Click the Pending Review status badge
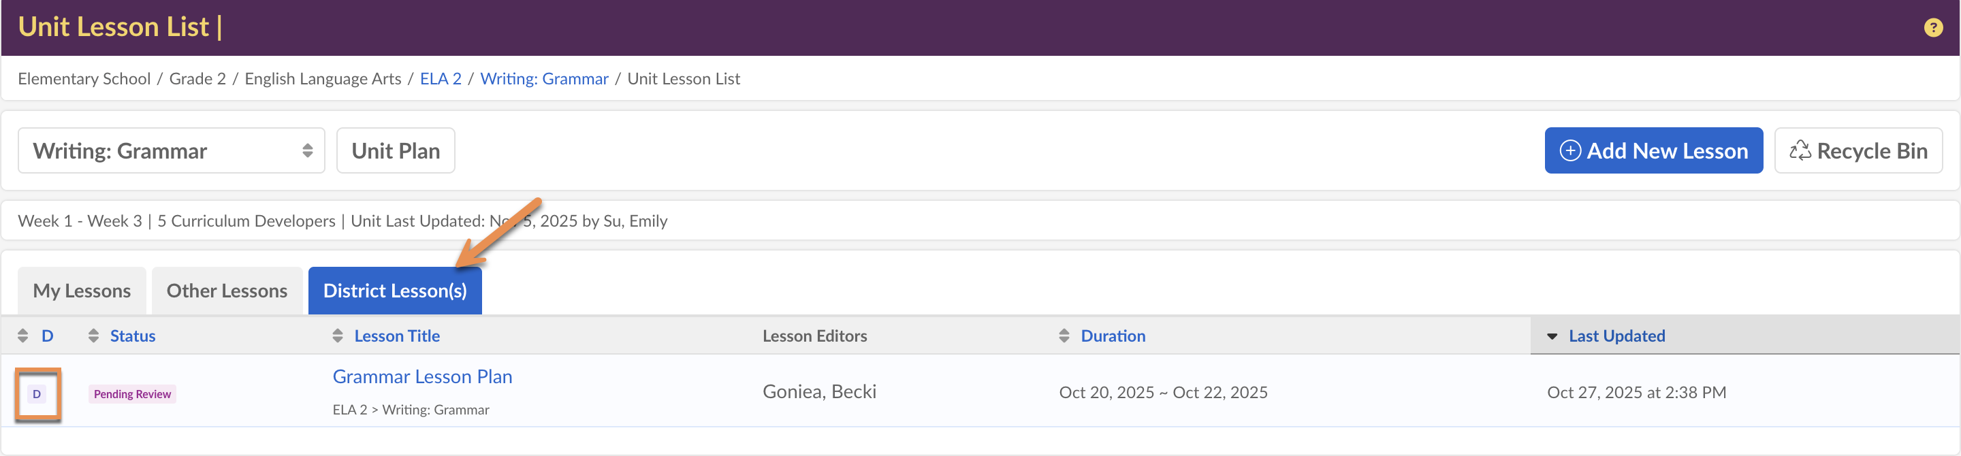 [x=133, y=394]
